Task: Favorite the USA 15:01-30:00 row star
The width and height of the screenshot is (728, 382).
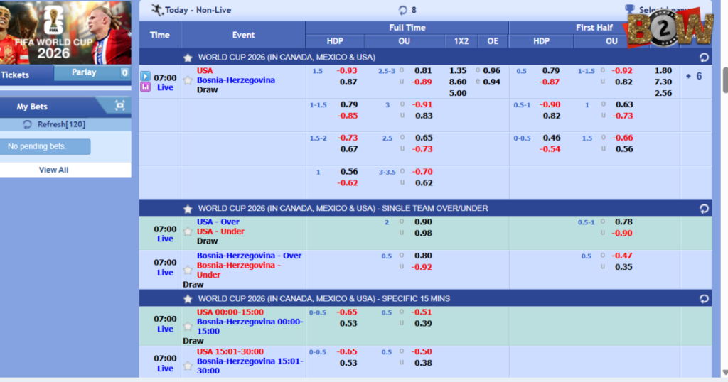Action: pyautogui.click(x=188, y=366)
